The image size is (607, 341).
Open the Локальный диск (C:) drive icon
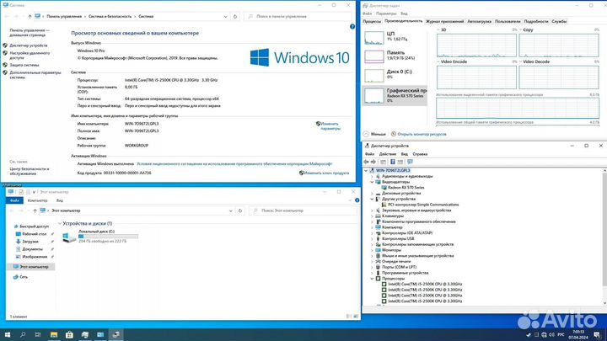tap(69, 237)
